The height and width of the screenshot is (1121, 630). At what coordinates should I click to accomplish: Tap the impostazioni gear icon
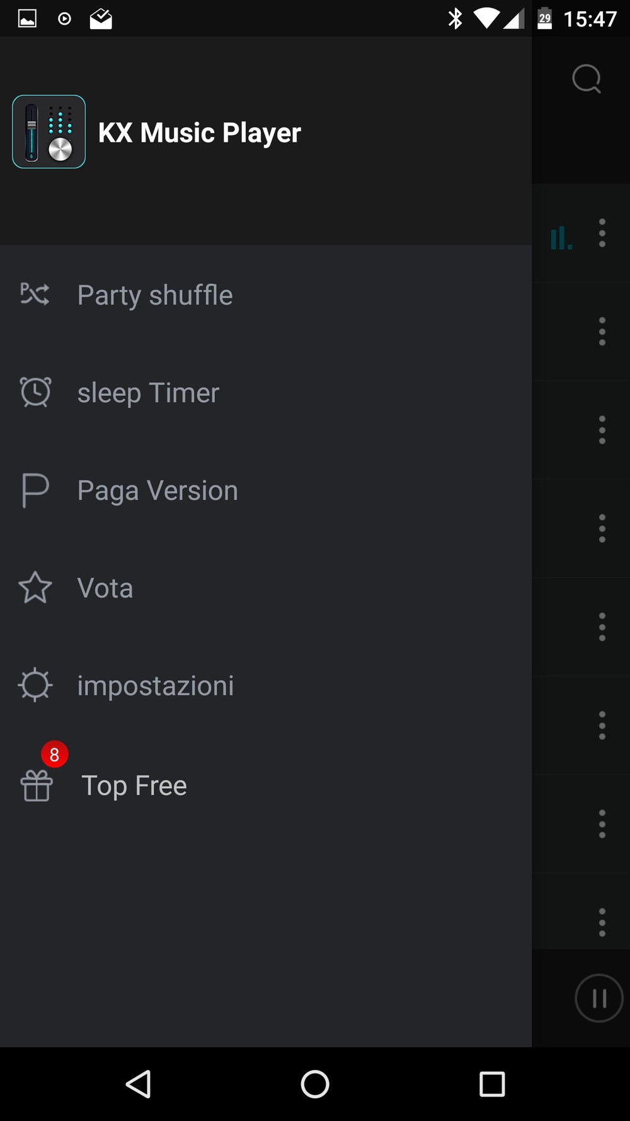click(x=35, y=685)
